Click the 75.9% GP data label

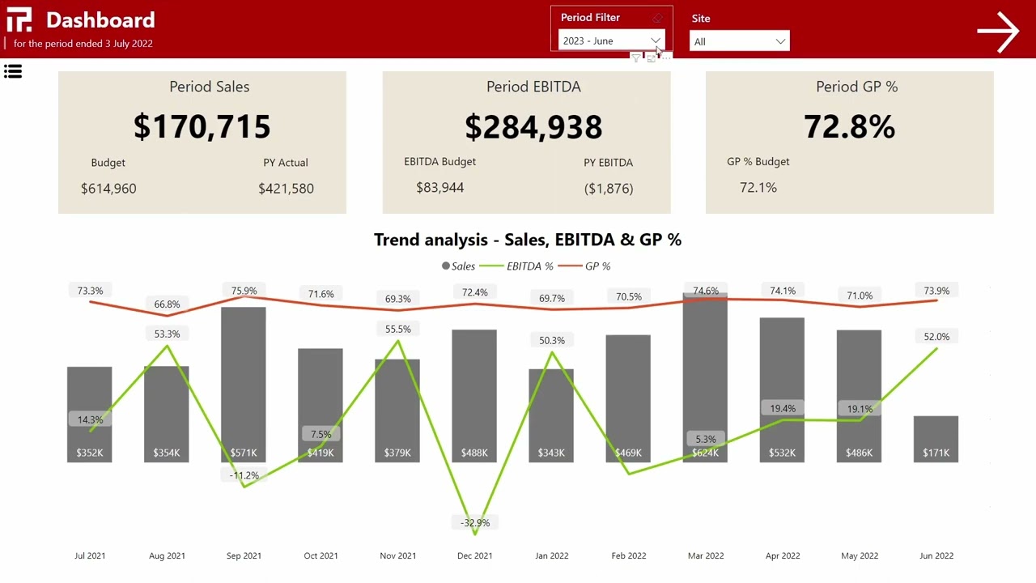[x=244, y=291]
